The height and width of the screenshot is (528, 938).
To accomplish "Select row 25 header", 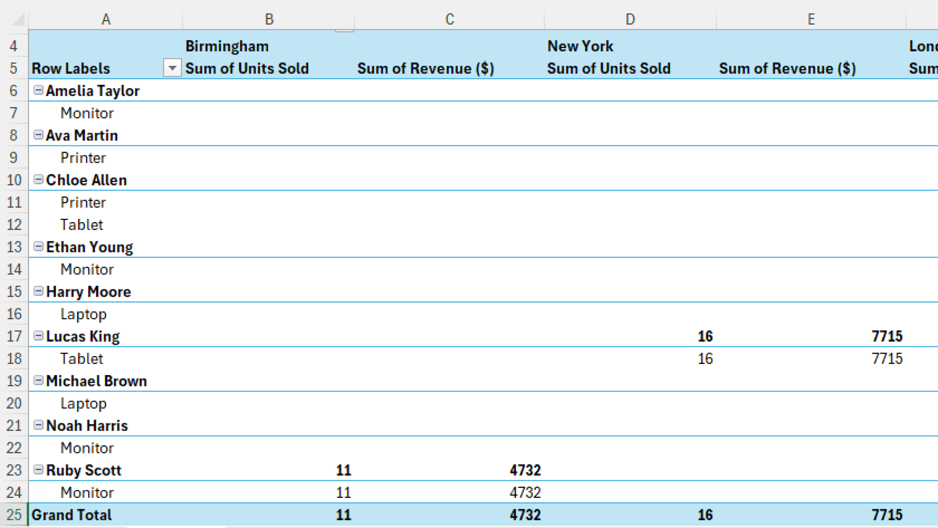I will (x=14, y=515).
